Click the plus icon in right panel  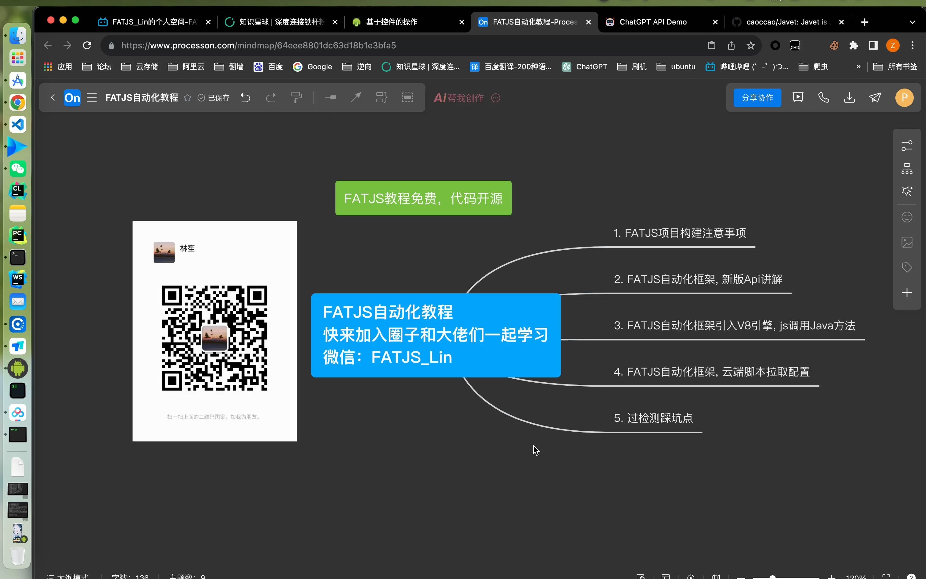click(907, 293)
